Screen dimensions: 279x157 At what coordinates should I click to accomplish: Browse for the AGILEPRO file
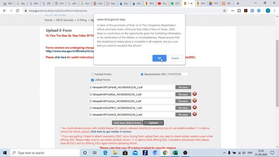pos(183,108)
